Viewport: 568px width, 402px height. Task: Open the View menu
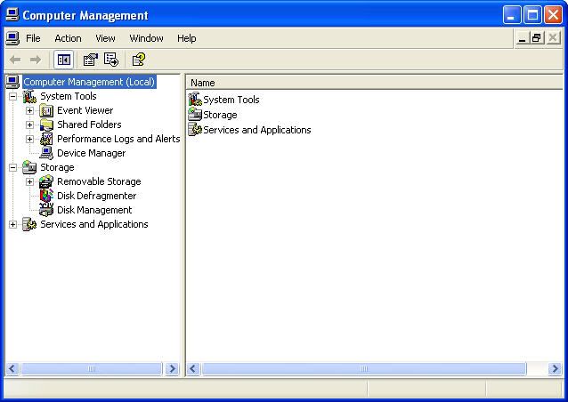105,38
